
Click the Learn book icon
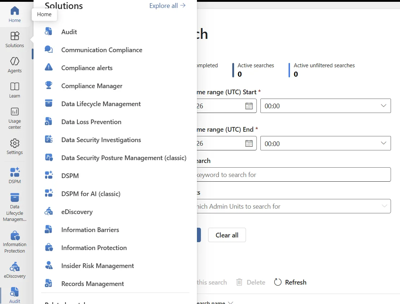click(x=14, y=86)
